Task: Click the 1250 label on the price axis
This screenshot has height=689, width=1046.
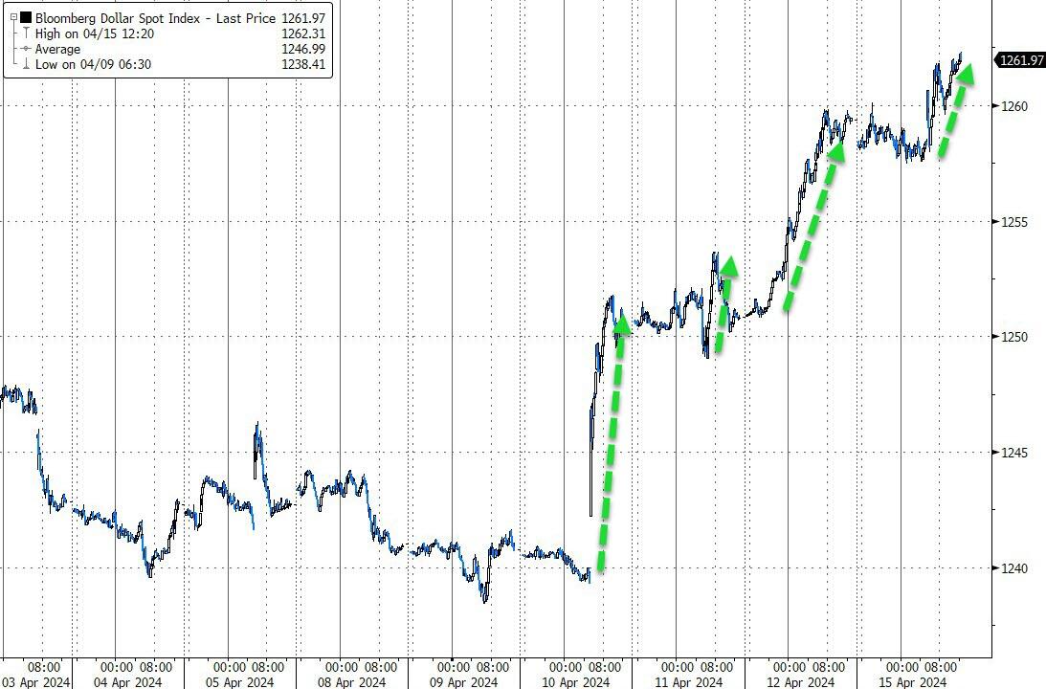Action: 1014,337
